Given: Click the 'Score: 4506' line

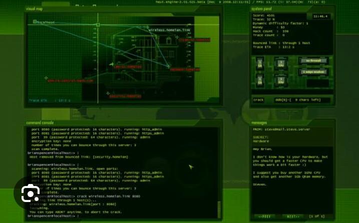Looking at the screenshot, I should tap(263, 15).
